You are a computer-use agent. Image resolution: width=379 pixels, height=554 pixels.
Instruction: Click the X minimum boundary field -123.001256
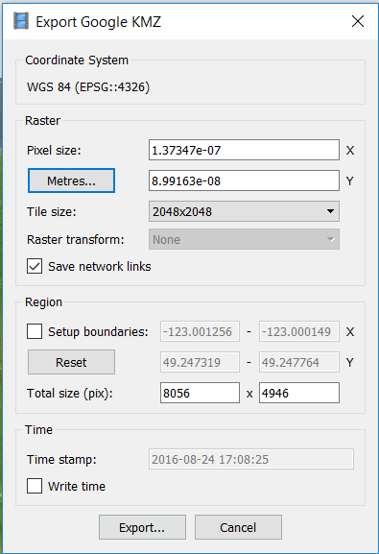200,331
